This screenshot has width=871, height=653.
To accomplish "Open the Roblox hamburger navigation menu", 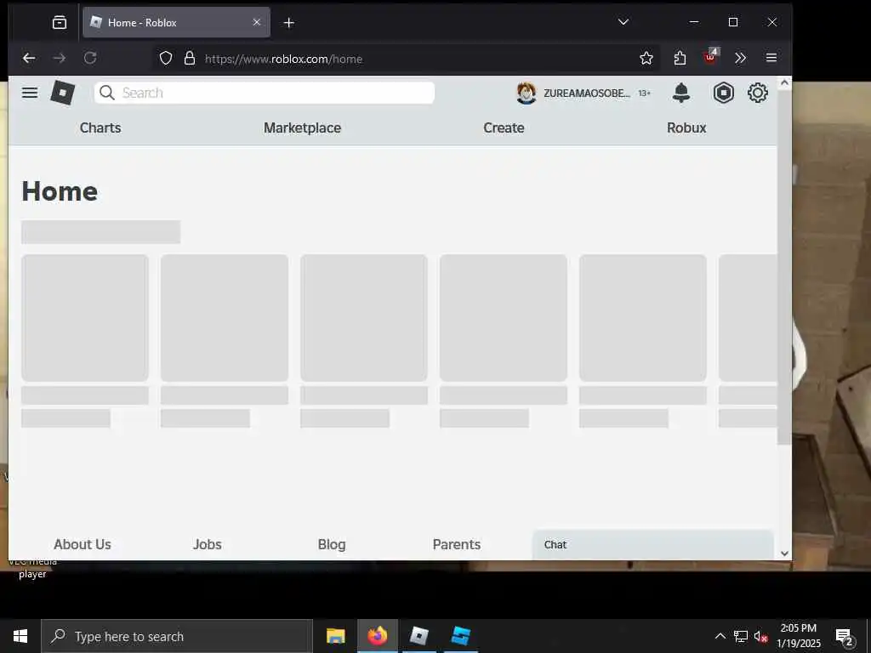I will (x=30, y=93).
